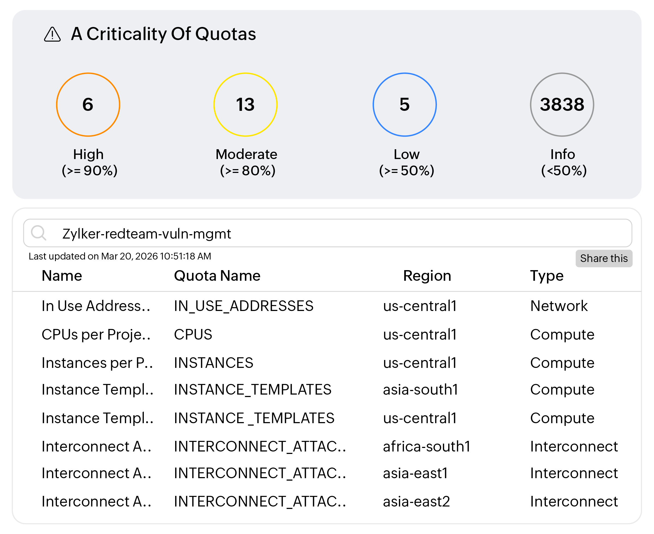This screenshot has width=654, height=534.
Task: Select the Low criticality circle showing 5
Action: [404, 105]
